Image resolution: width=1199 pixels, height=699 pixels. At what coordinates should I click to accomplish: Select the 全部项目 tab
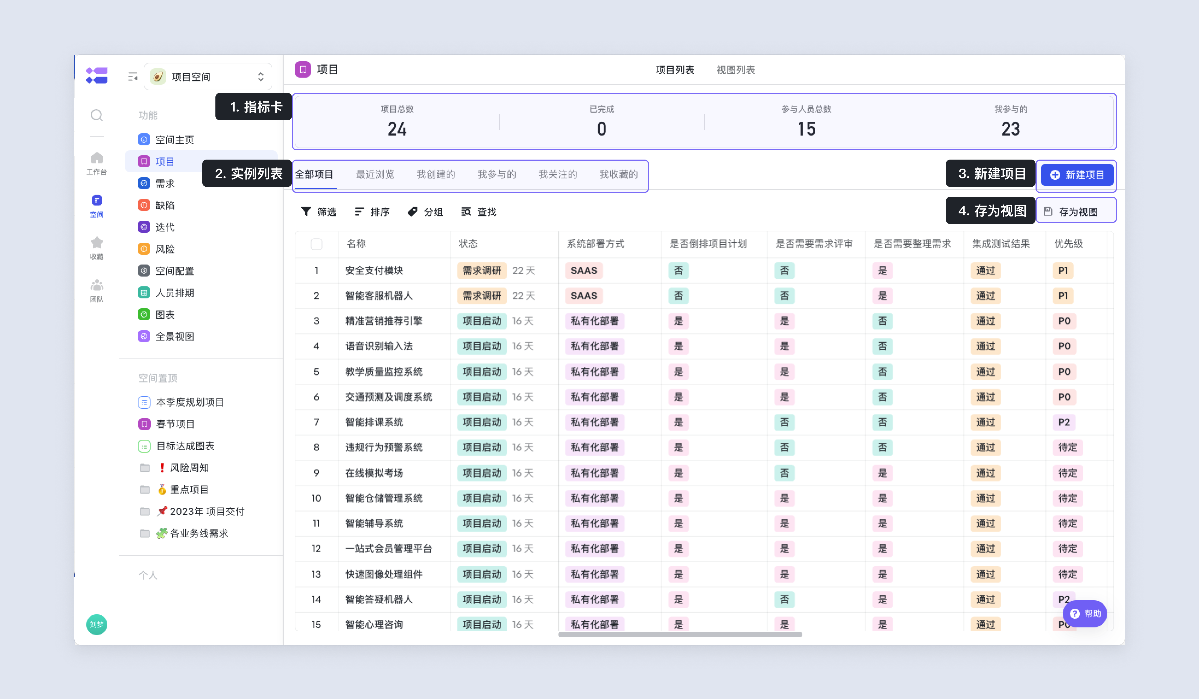(x=314, y=175)
